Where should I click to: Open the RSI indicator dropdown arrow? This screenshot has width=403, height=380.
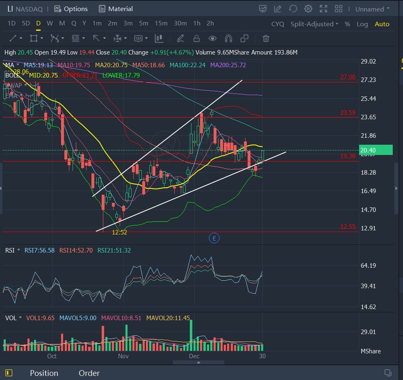(18, 250)
